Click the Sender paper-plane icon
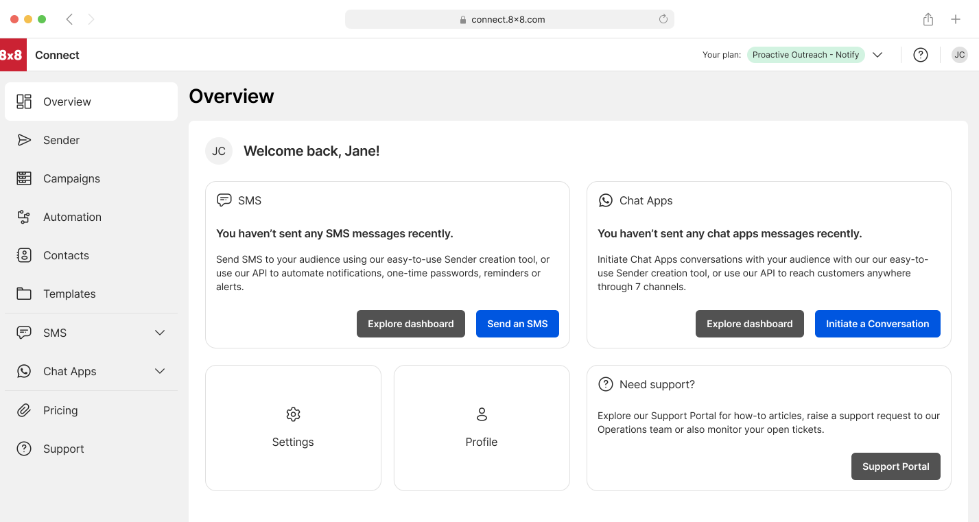Image resolution: width=979 pixels, height=522 pixels. click(24, 140)
